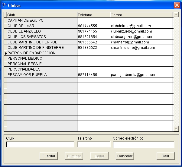Sort by the Club column header
The width and height of the screenshot is (182, 167).
(x=42, y=15)
